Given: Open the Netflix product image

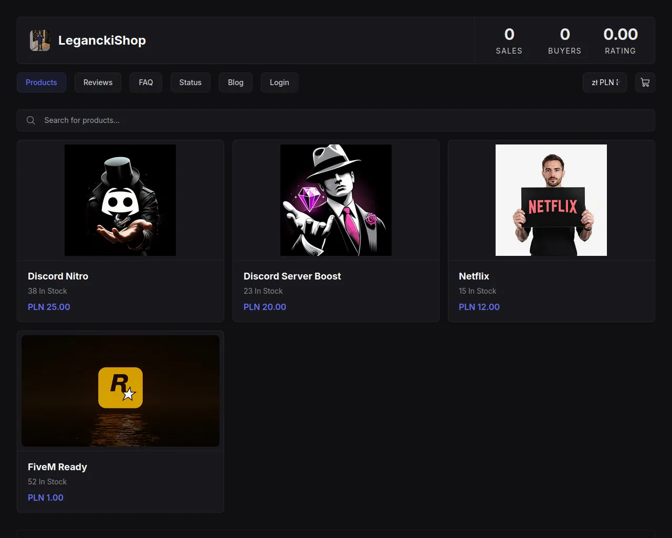Looking at the screenshot, I should 551,200.
